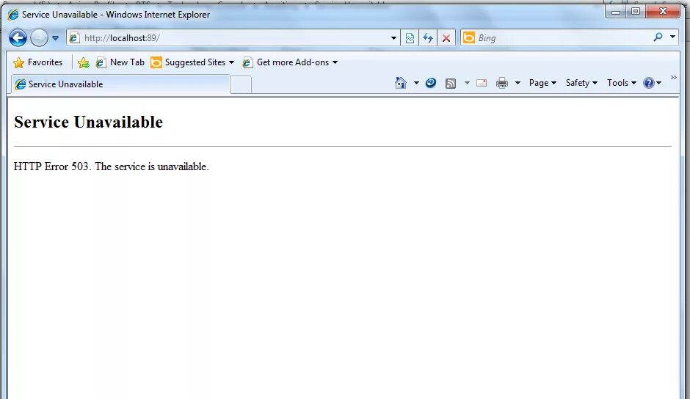Close the Internet Explorer window
Viewport: 690px width, 399px height.
click(663, 12)
